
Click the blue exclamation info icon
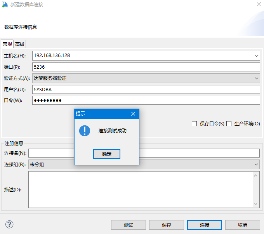[85, 131]
